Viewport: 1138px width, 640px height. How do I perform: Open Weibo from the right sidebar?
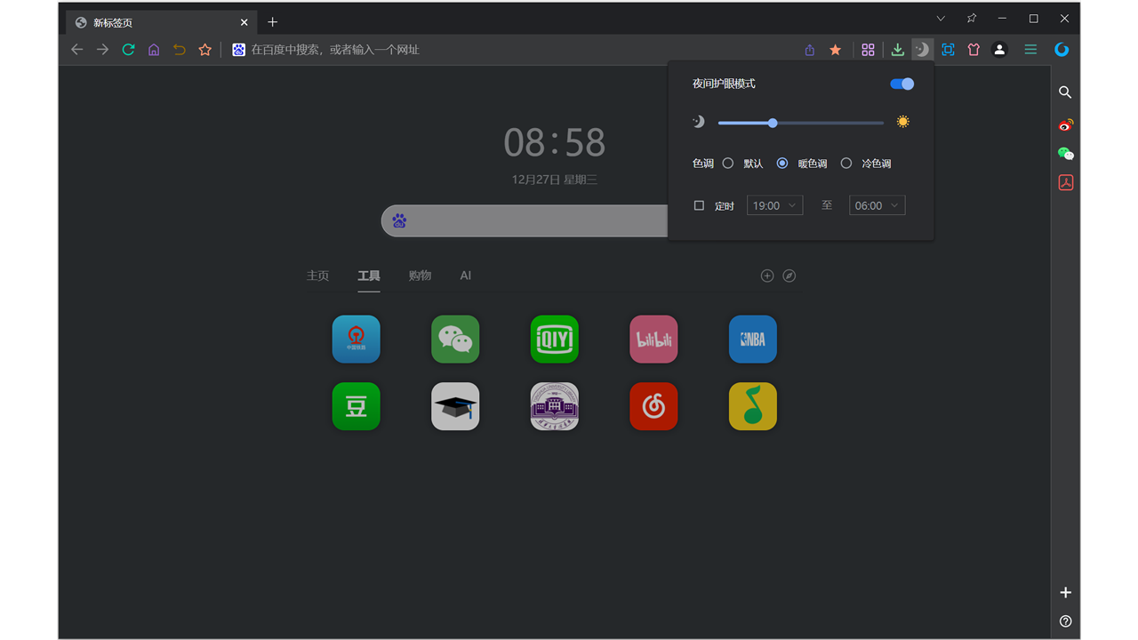[x=1065, y=124]
